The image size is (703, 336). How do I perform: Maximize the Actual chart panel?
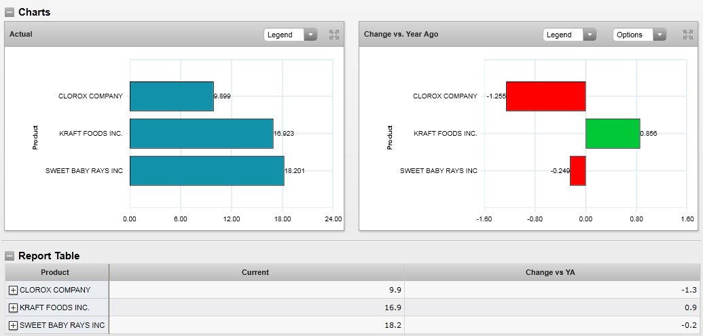pyautogui.click(x=334, y=35)
